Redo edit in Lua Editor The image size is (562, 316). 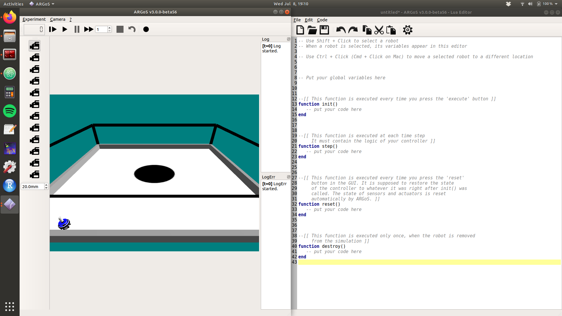[x=353, y=30]
